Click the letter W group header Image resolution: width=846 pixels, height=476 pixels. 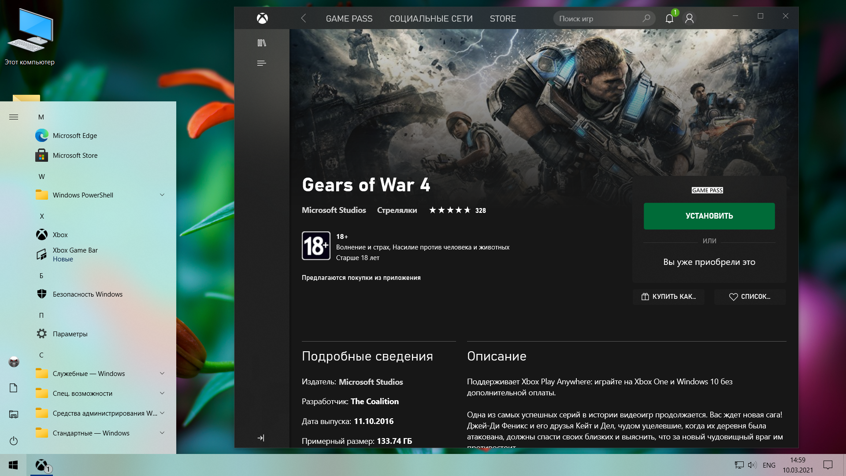coord(41,176)
